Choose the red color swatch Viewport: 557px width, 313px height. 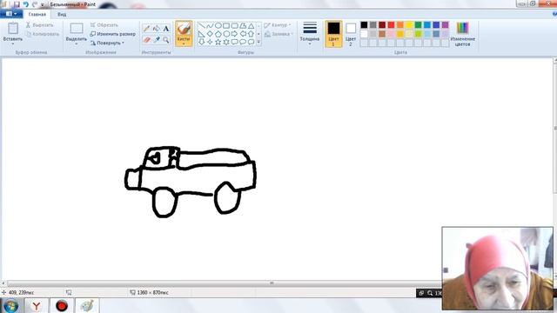[x=391, y=25]
